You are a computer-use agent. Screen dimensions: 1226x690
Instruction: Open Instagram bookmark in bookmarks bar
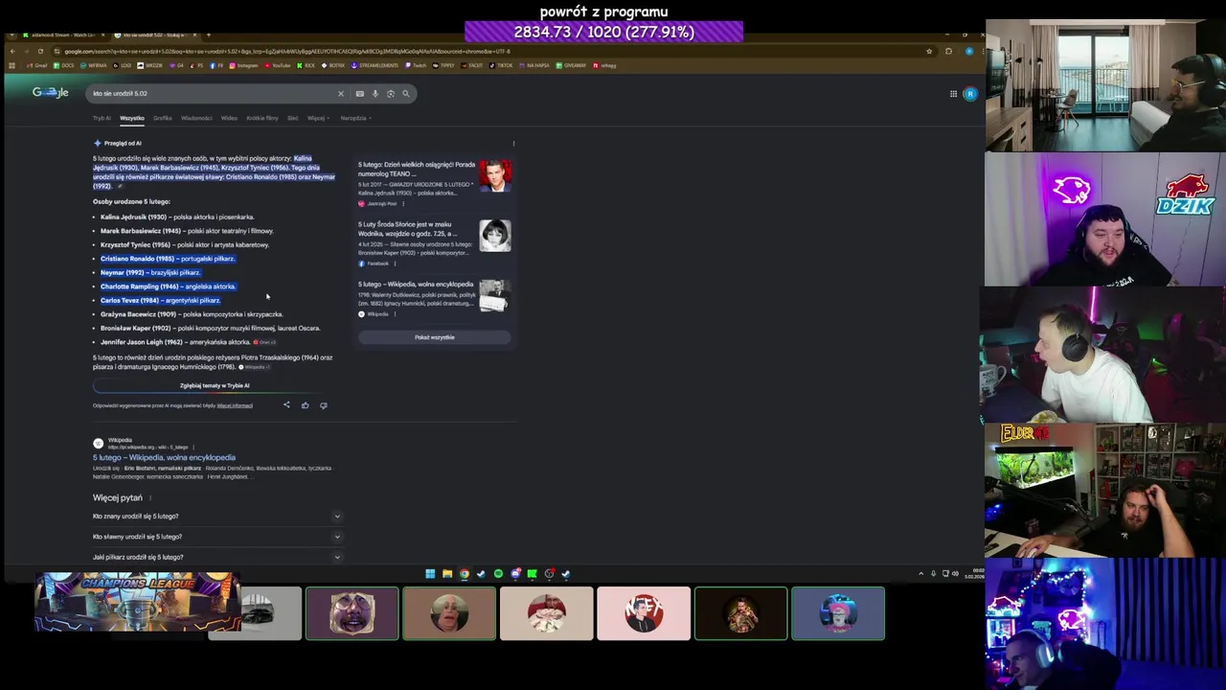tap(243, 65)
